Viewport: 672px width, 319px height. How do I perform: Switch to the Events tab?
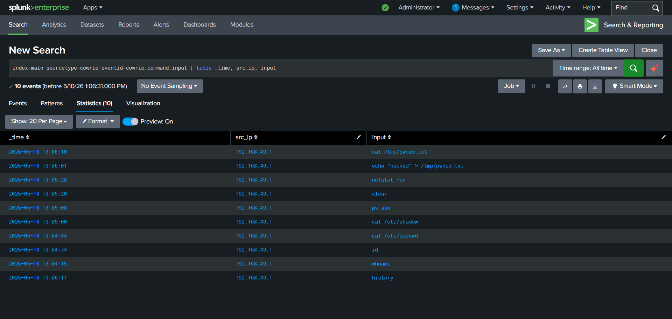tap(17, 104)
